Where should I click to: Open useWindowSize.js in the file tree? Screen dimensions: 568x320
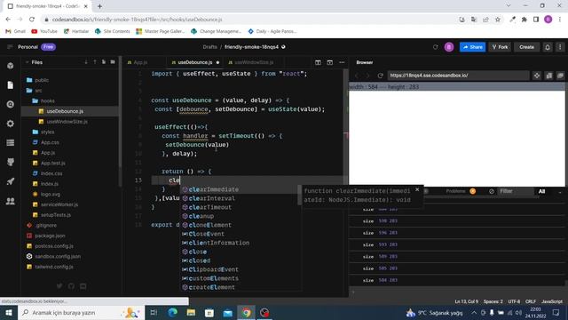67,122
